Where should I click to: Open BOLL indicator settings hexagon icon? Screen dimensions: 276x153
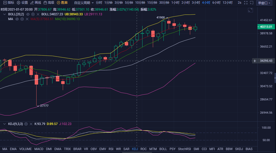pyautogui.click(x=33, y=14)
